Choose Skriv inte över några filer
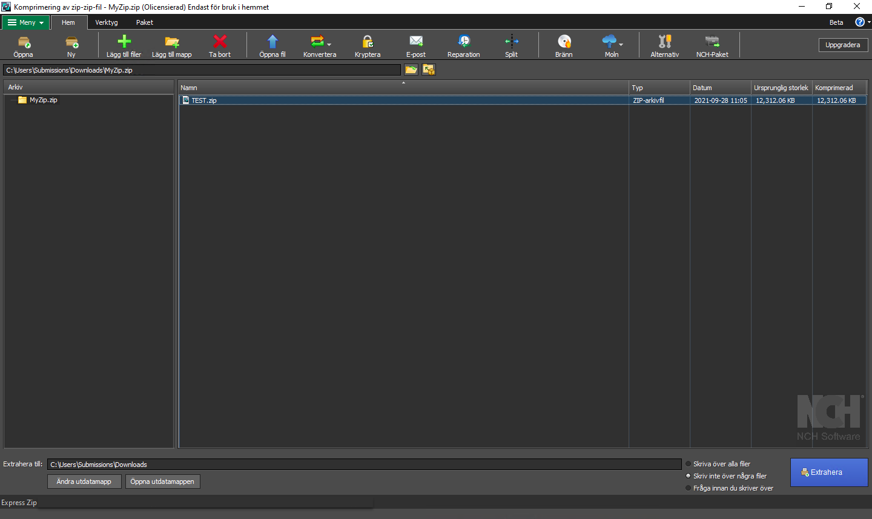872x519 pixels. tap(688, 476)
